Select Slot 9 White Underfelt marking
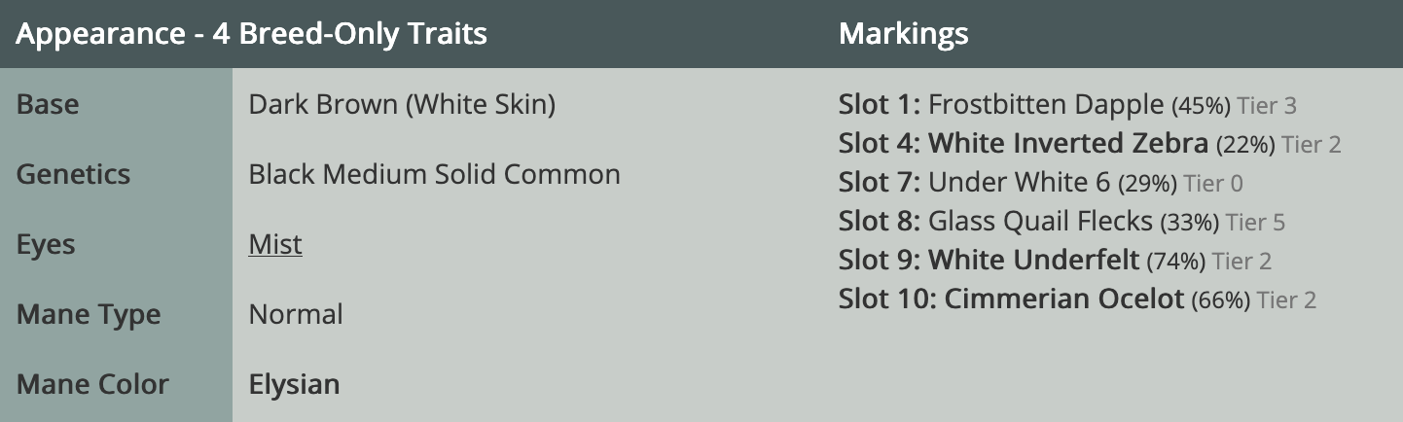1403x422 pixels. click(x=1055, y=260)
